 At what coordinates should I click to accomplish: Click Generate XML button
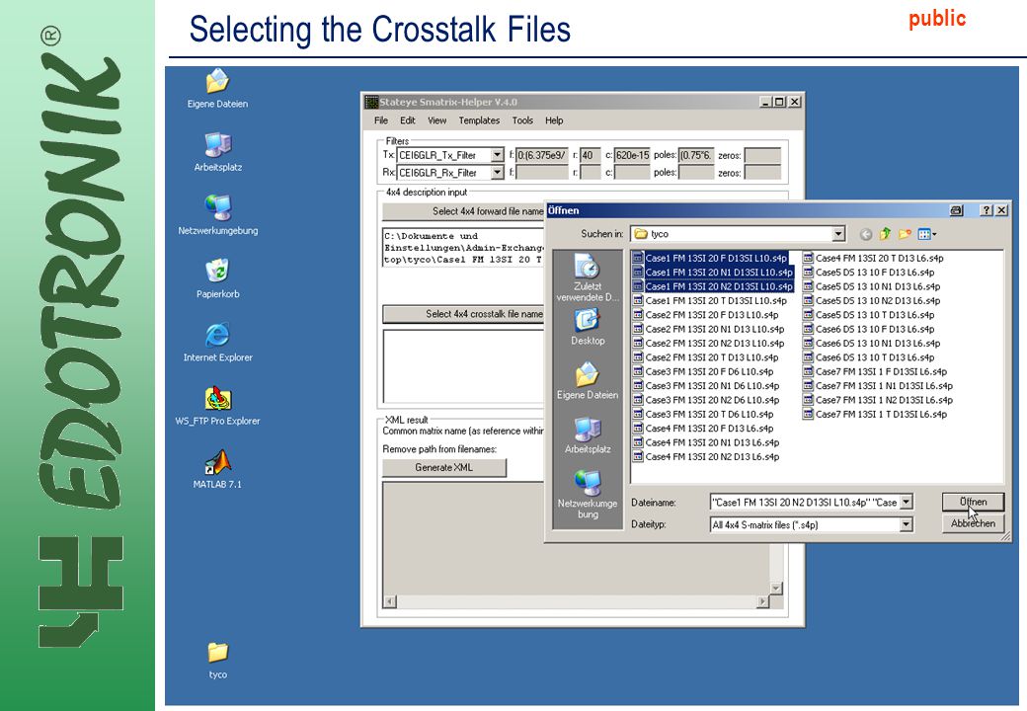tap(444, 467)
